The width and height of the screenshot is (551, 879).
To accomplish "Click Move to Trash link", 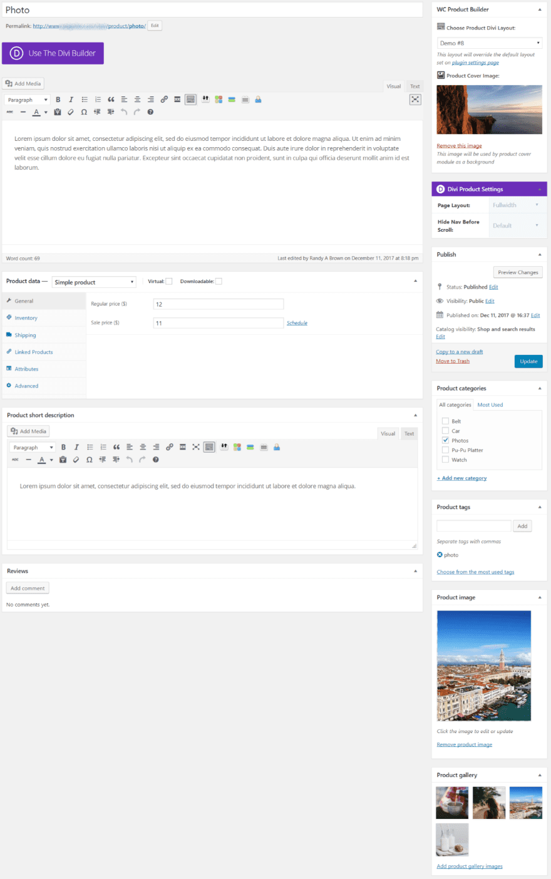I will [x=453, y=361].
